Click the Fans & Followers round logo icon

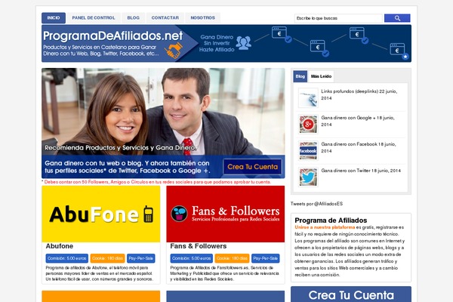[x=179, y=214]
